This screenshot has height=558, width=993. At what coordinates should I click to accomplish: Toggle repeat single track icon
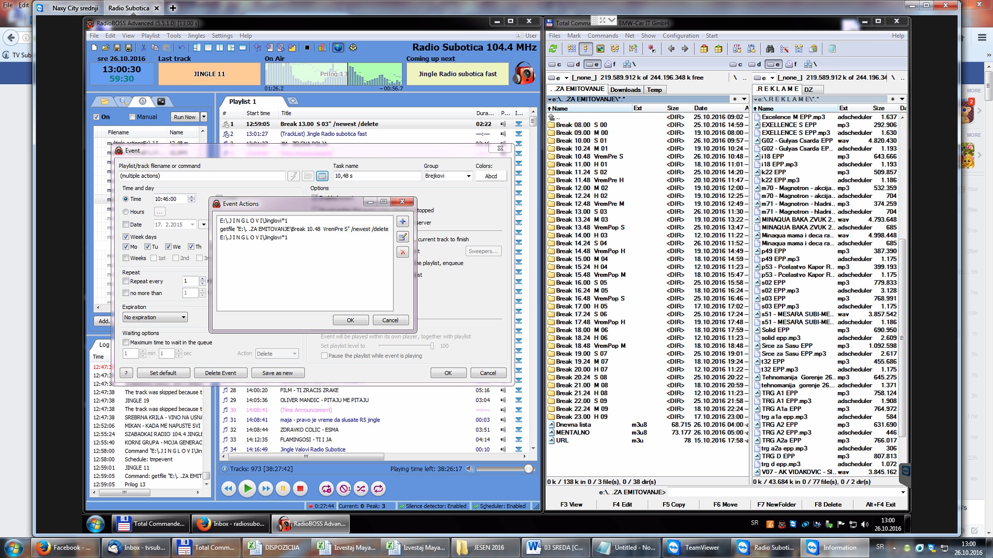pos(326,488)
